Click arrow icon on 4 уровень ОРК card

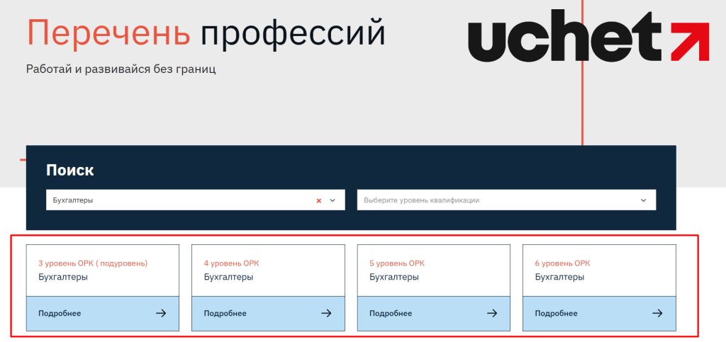[326, 314]
